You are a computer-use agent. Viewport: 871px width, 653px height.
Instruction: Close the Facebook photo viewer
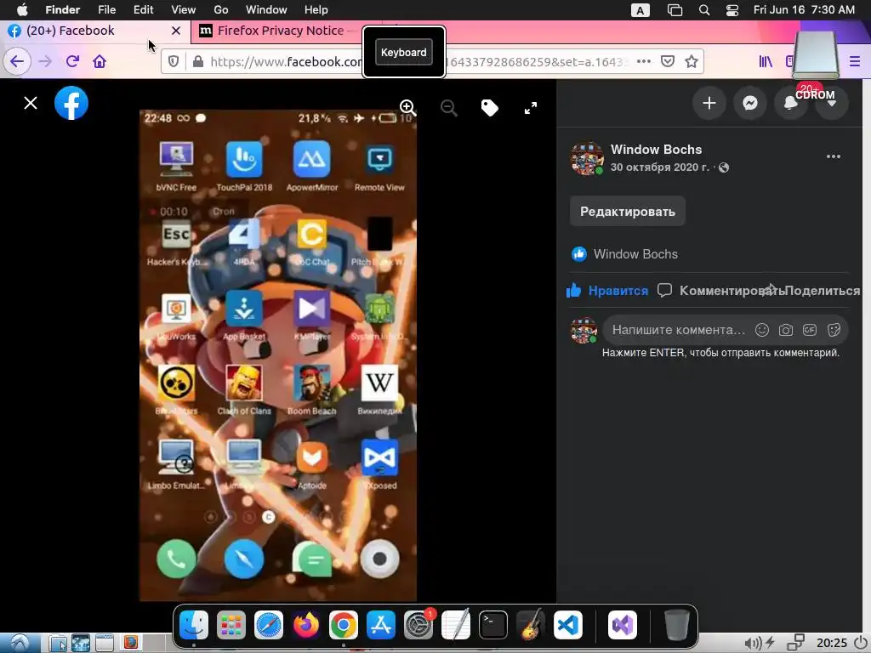click(31, 103)
